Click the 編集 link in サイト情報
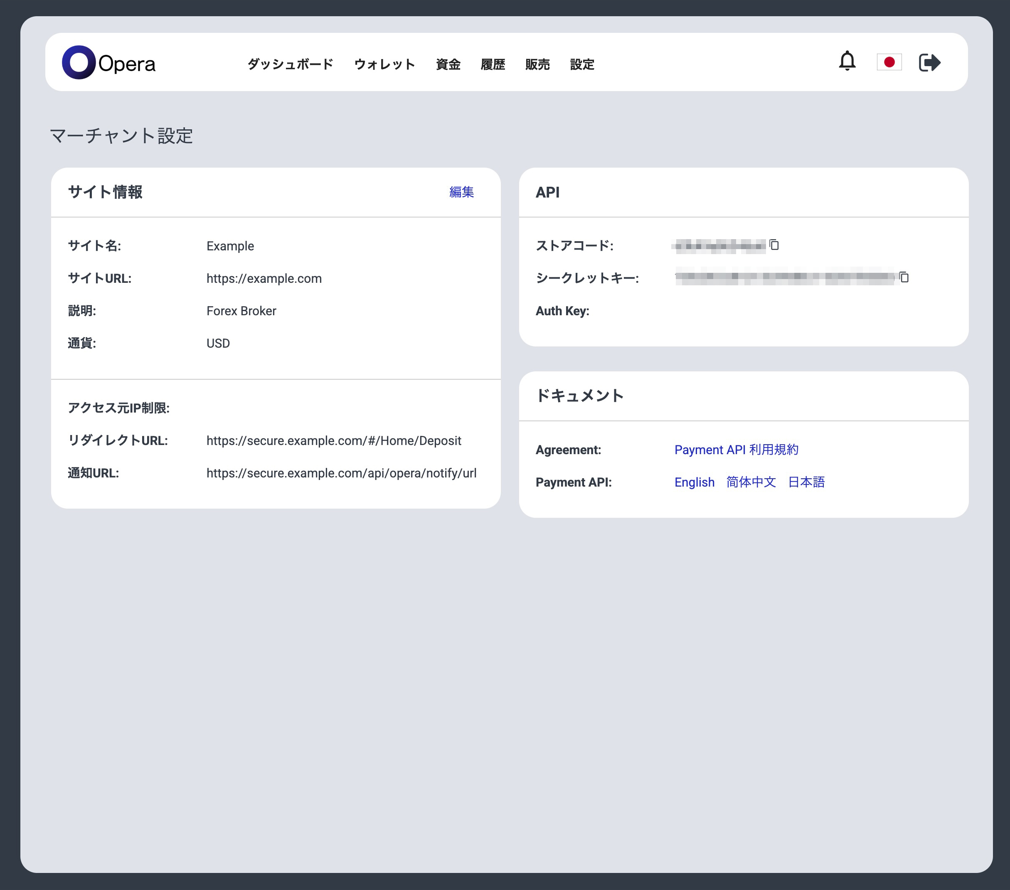Screen dimensions: 1010x890 pyautogui.click(x=461, y=192)
